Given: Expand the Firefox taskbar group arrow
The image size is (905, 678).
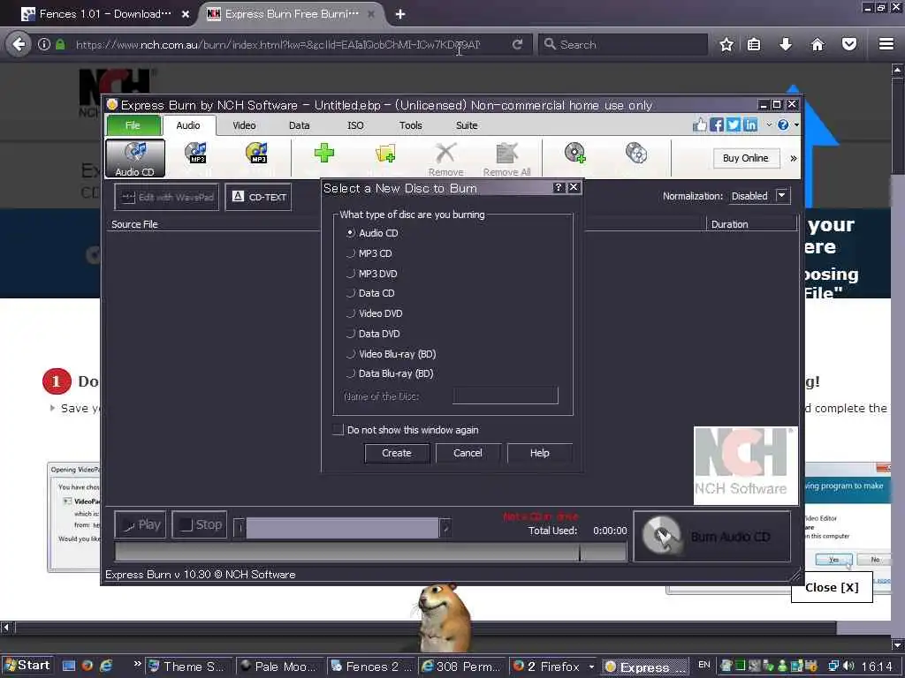Looking at the screenshot, I should (591, 667).
